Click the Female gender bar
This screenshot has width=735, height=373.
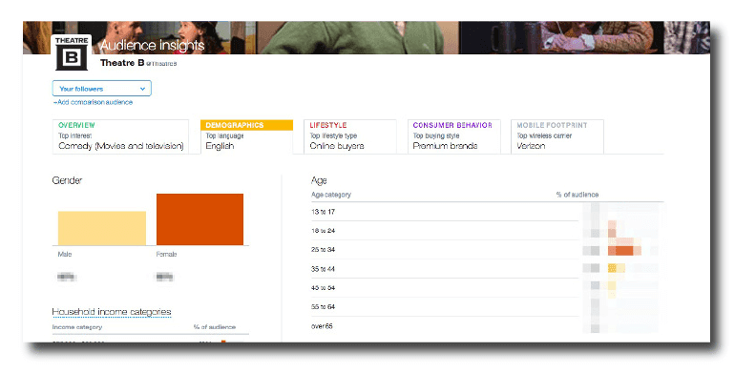click(200, 219)
